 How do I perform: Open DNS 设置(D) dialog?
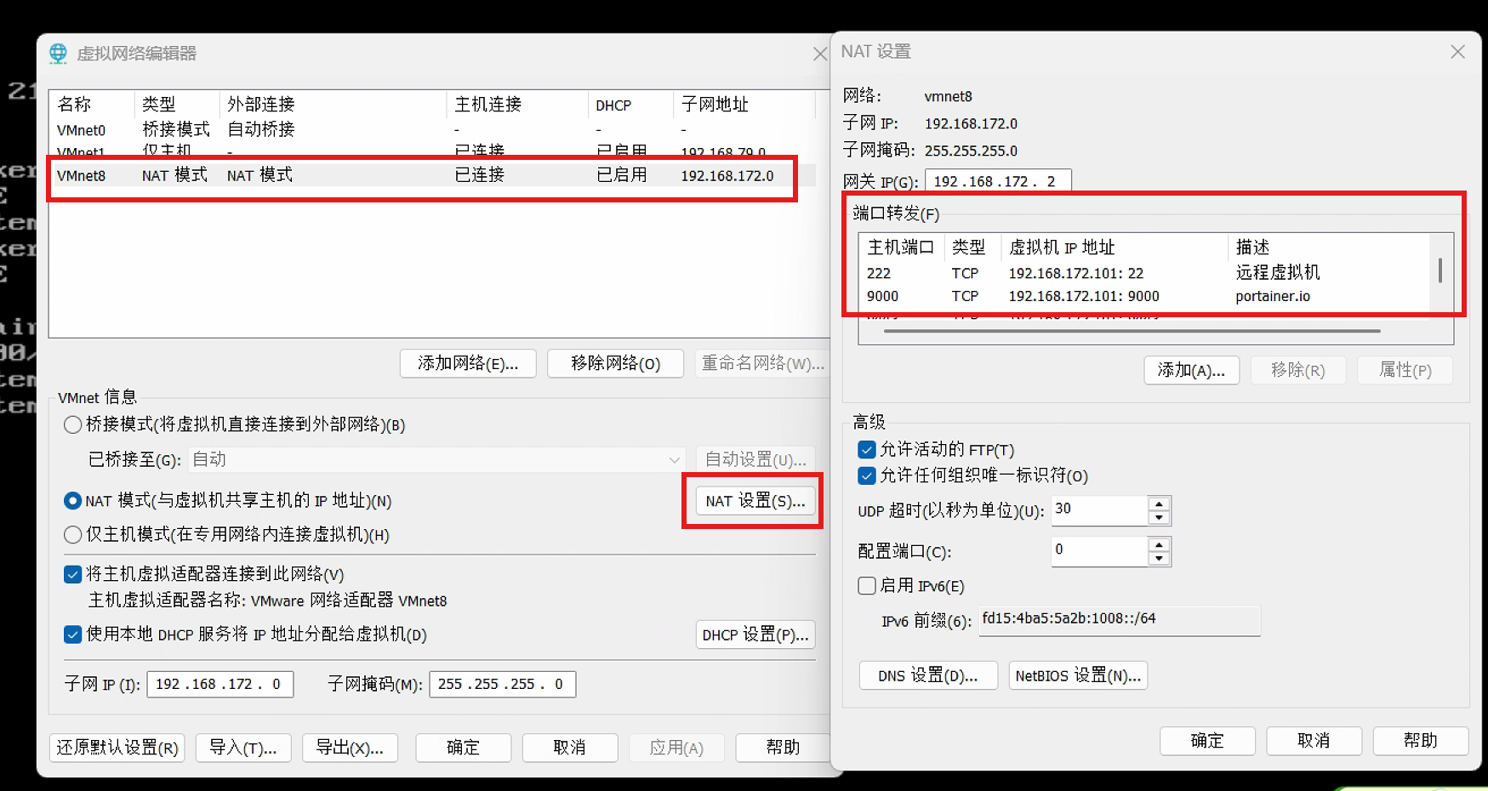927,674
